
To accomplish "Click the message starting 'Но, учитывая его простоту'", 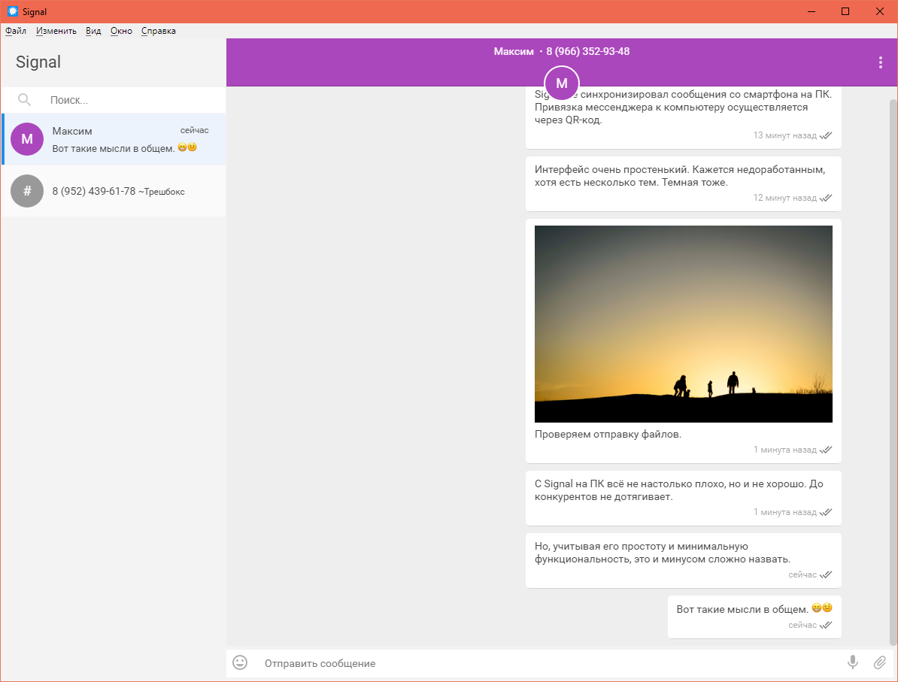I will pyautogui.click(x=683, y=561).
